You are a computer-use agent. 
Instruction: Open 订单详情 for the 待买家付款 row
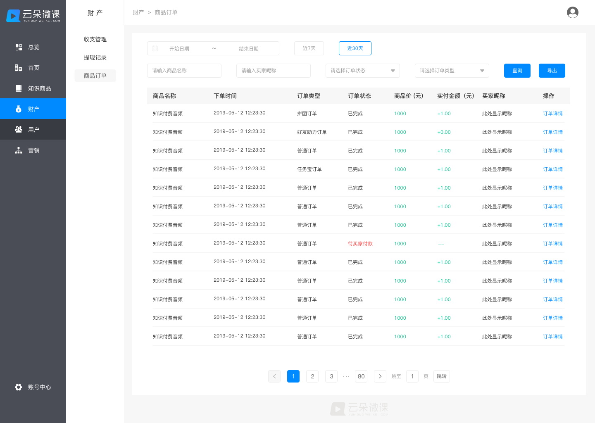click(x=553, y=244)
